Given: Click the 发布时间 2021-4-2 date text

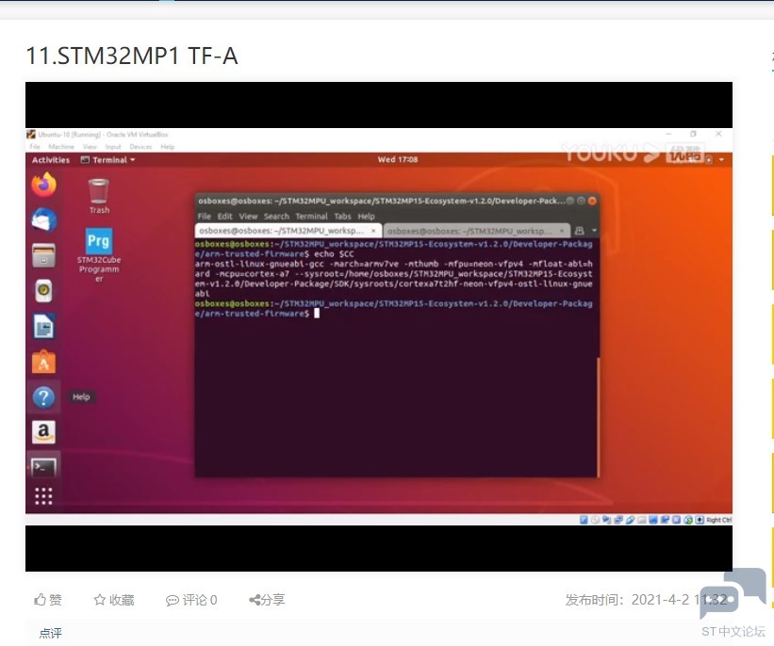Looking at the screenshot, I should [x=647, y=600].
